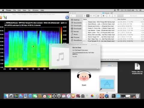
Task: Open the View menu
Action: tap(24, 10)
